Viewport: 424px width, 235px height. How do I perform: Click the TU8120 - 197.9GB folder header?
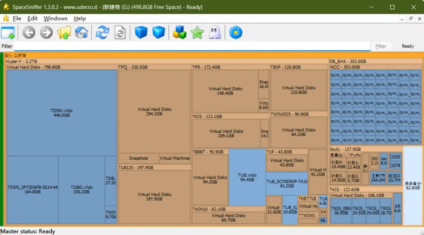click(x=154, y=168)
